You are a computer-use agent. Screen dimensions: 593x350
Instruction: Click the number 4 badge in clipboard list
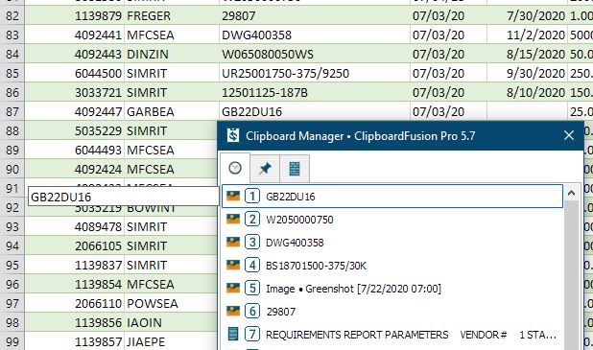pyautogui.click(x=252, y=266)
